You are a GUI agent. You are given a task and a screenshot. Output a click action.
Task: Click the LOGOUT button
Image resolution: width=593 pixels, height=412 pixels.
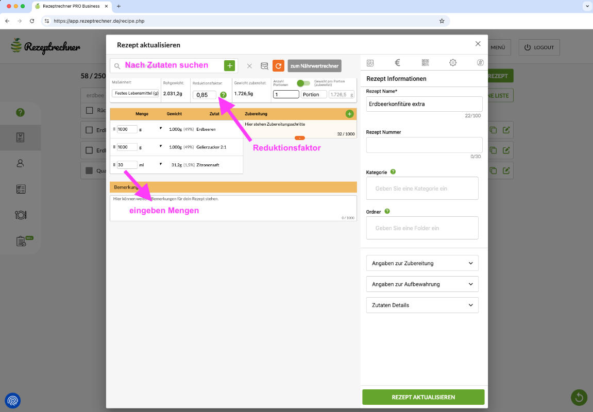coord(539,47)
